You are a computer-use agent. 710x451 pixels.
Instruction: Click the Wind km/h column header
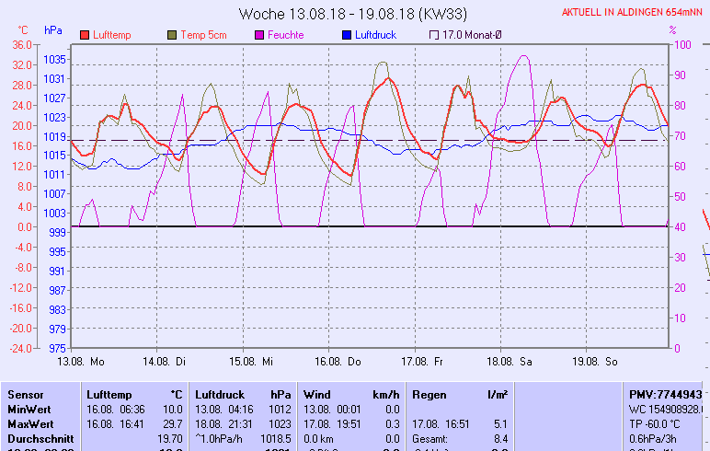(x=351, y=394)
